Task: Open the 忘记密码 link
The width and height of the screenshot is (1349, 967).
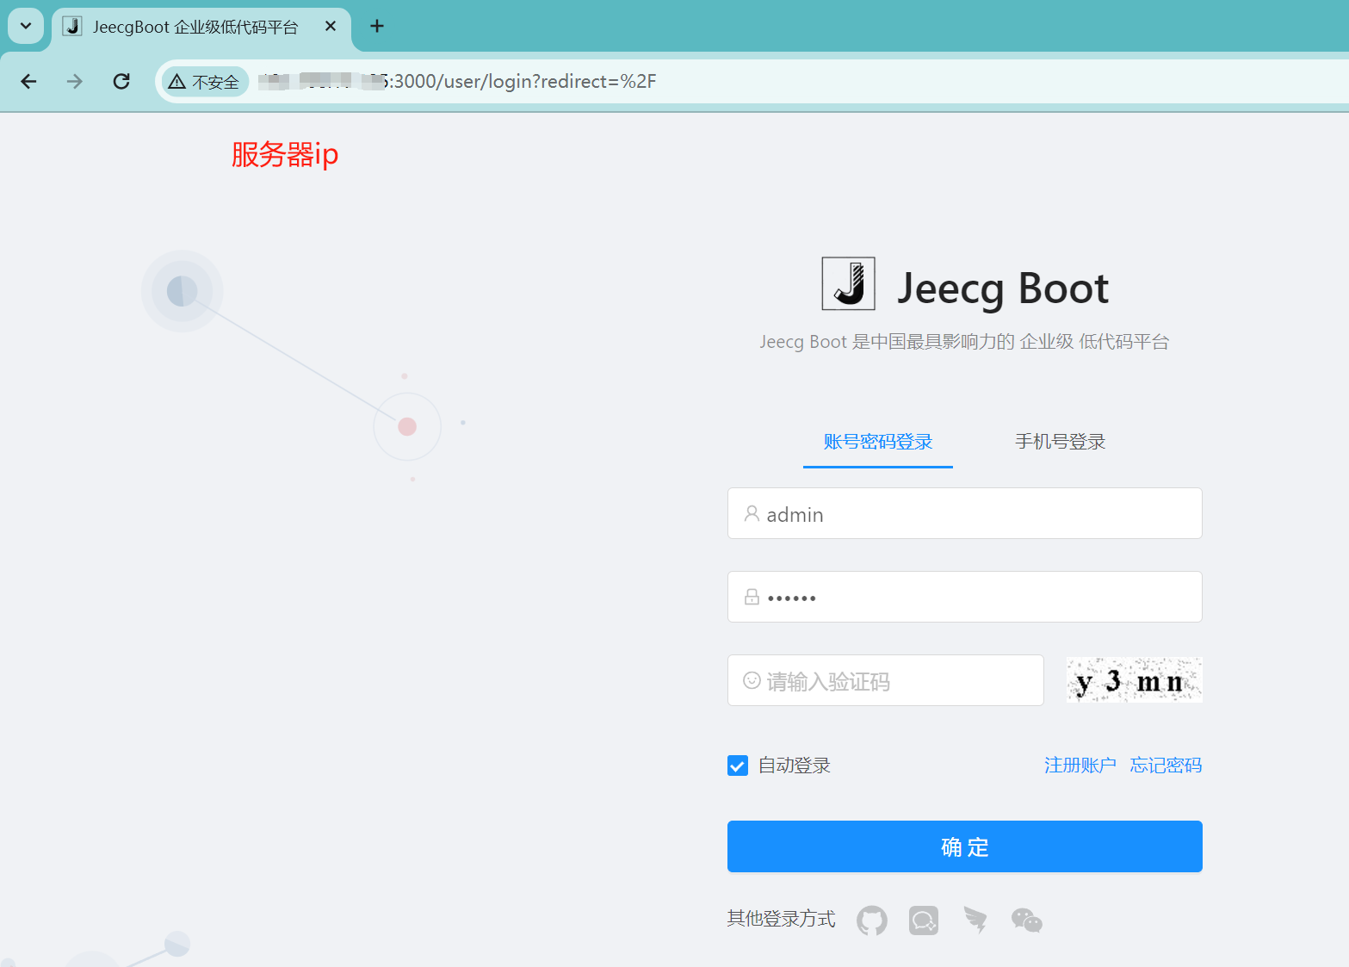Action: (1166, 766)
